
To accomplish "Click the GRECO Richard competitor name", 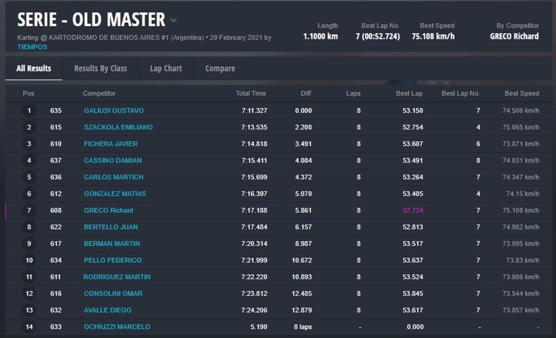I will click(109, 211).
